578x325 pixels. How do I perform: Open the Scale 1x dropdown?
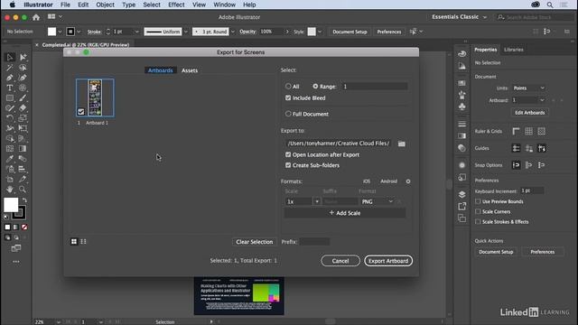point(317,201)
